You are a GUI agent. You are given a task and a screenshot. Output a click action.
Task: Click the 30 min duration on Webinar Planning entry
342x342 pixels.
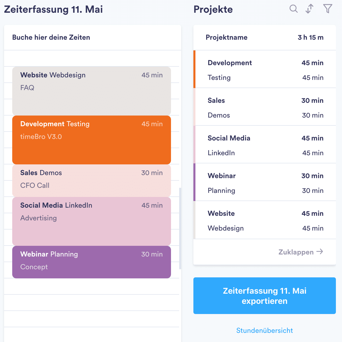152,254
